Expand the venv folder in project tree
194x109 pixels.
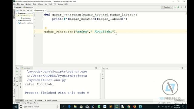18,16
